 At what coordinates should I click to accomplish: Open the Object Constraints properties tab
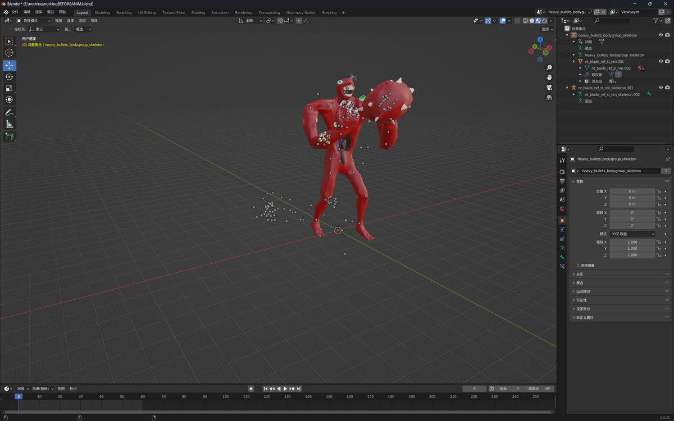562,239
